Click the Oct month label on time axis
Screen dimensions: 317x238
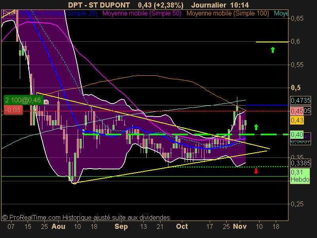coord(182,226)
